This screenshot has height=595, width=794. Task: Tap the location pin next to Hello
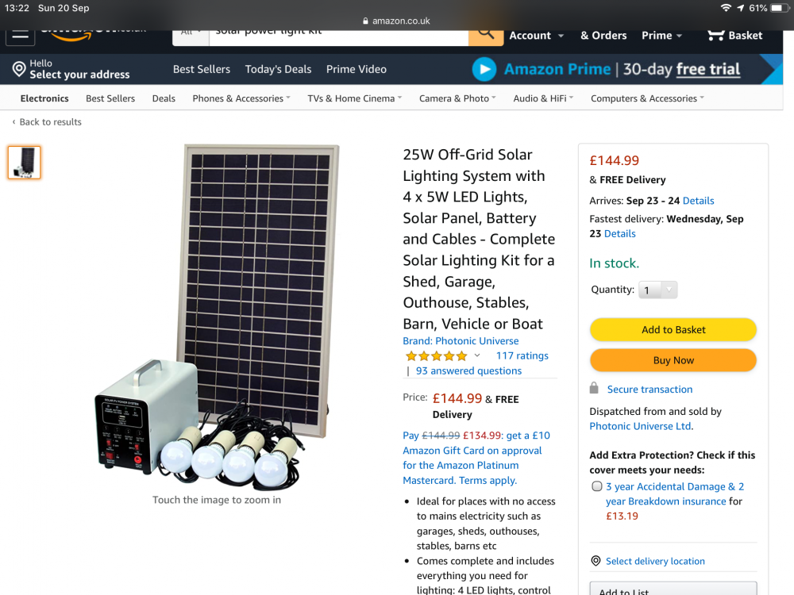click(19, 69)
